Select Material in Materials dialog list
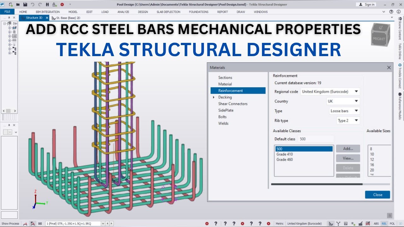This screenshot has height=227, width=404. pyautogui.click(x=225, y=84)
